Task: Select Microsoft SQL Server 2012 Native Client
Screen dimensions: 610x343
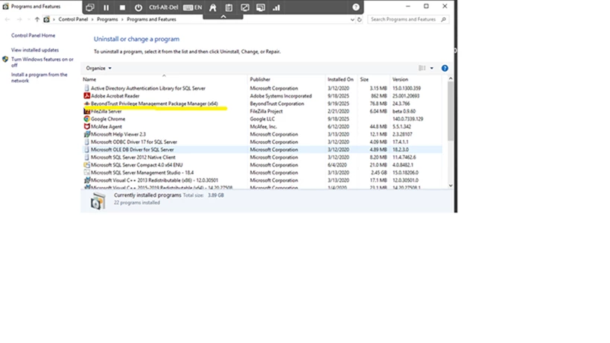Action: click(262, 157)
